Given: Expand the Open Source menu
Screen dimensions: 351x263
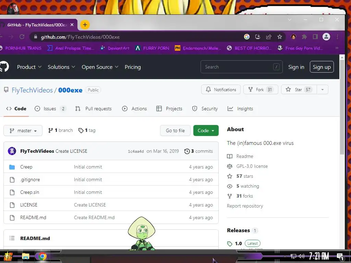Looking at the screenshot, I should tap(100, 67).
